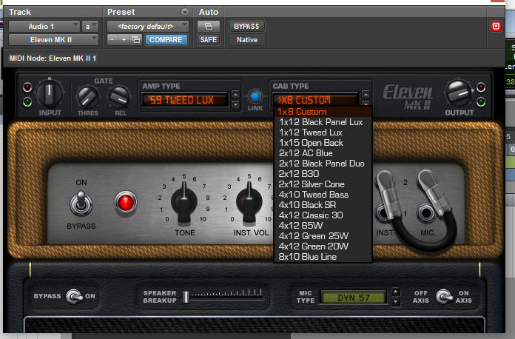
Task: Click the red amp power lamp
Action: 126,202
